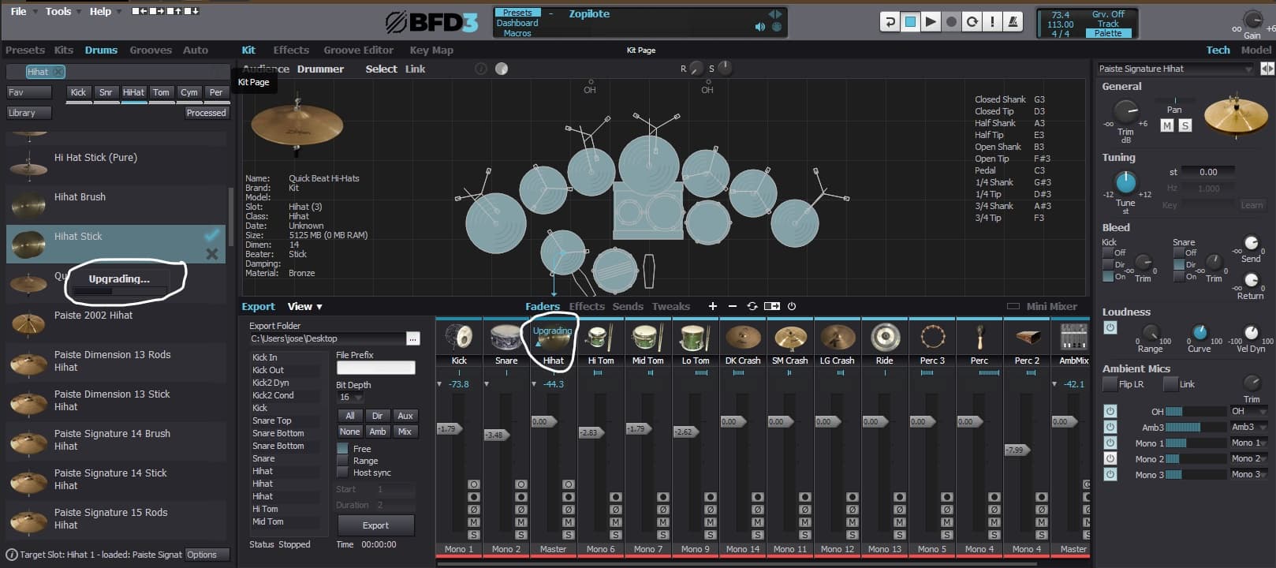Open the Amb3 ambient output dropdown
Screen dimensions: 1276x568
[x=1249, y=427]
